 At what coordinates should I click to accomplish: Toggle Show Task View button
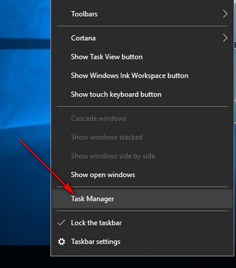click(143, 57)
